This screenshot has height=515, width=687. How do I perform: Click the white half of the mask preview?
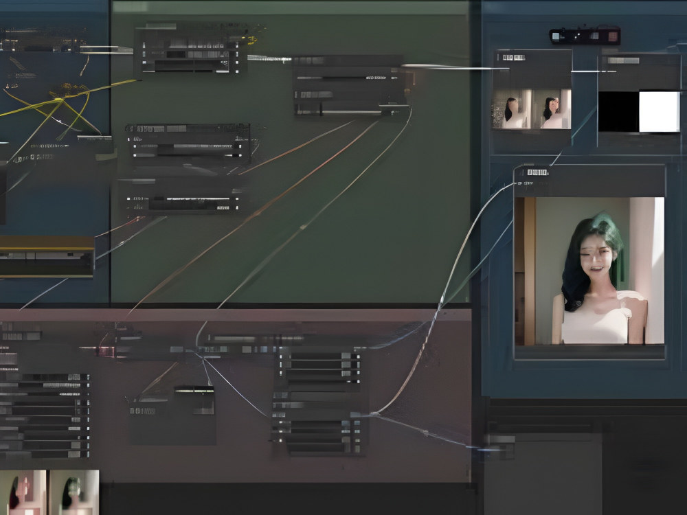click(x=660, y=111)
